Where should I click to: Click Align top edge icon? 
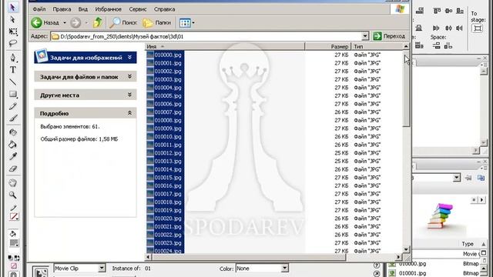pos(437,11)
